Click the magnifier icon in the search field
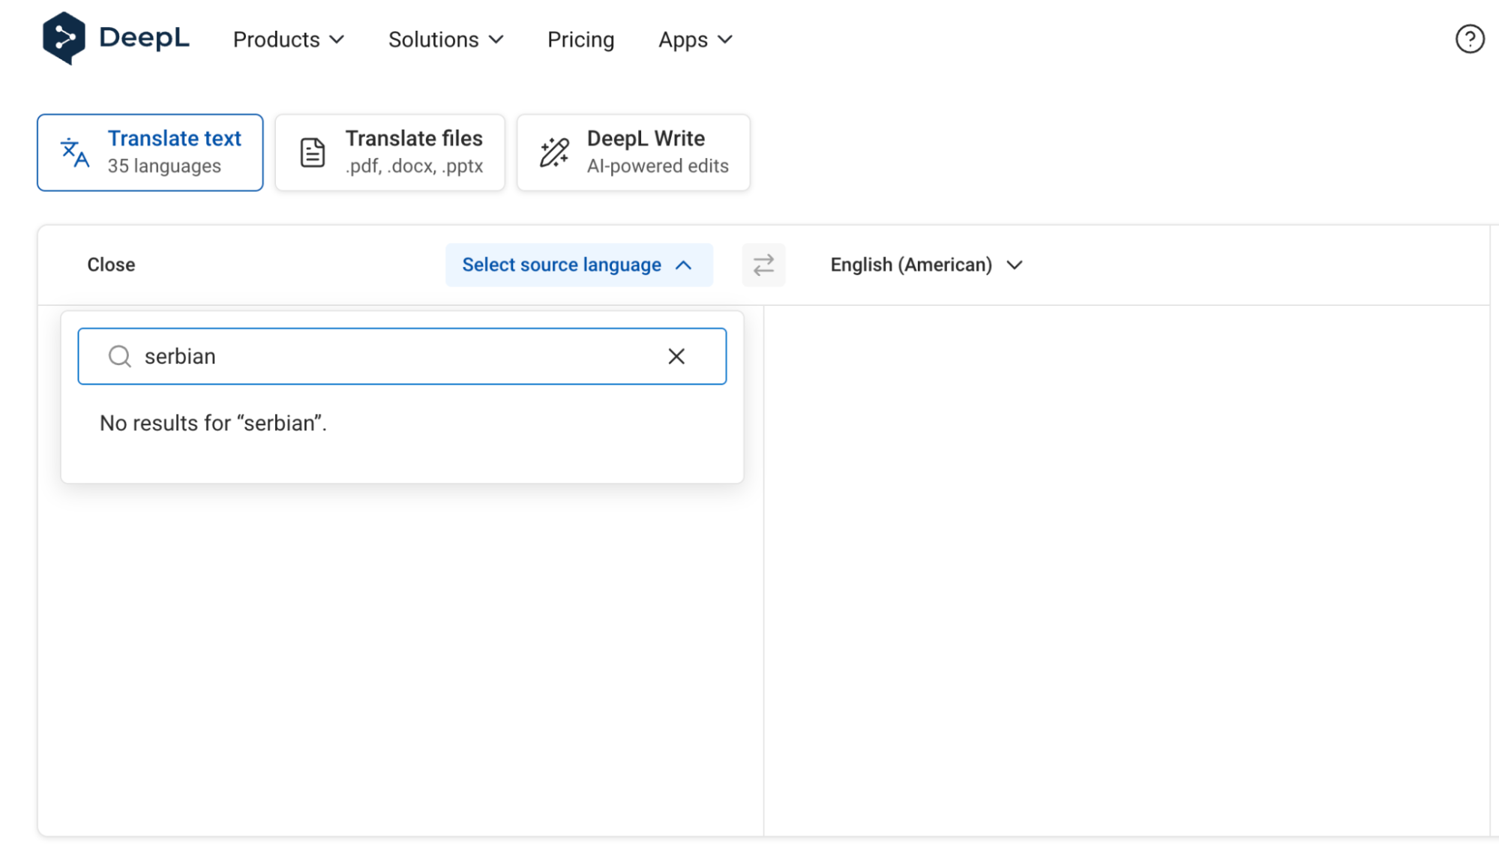Viewport: 1499px width, 845px height. click(x=119, y=356)
